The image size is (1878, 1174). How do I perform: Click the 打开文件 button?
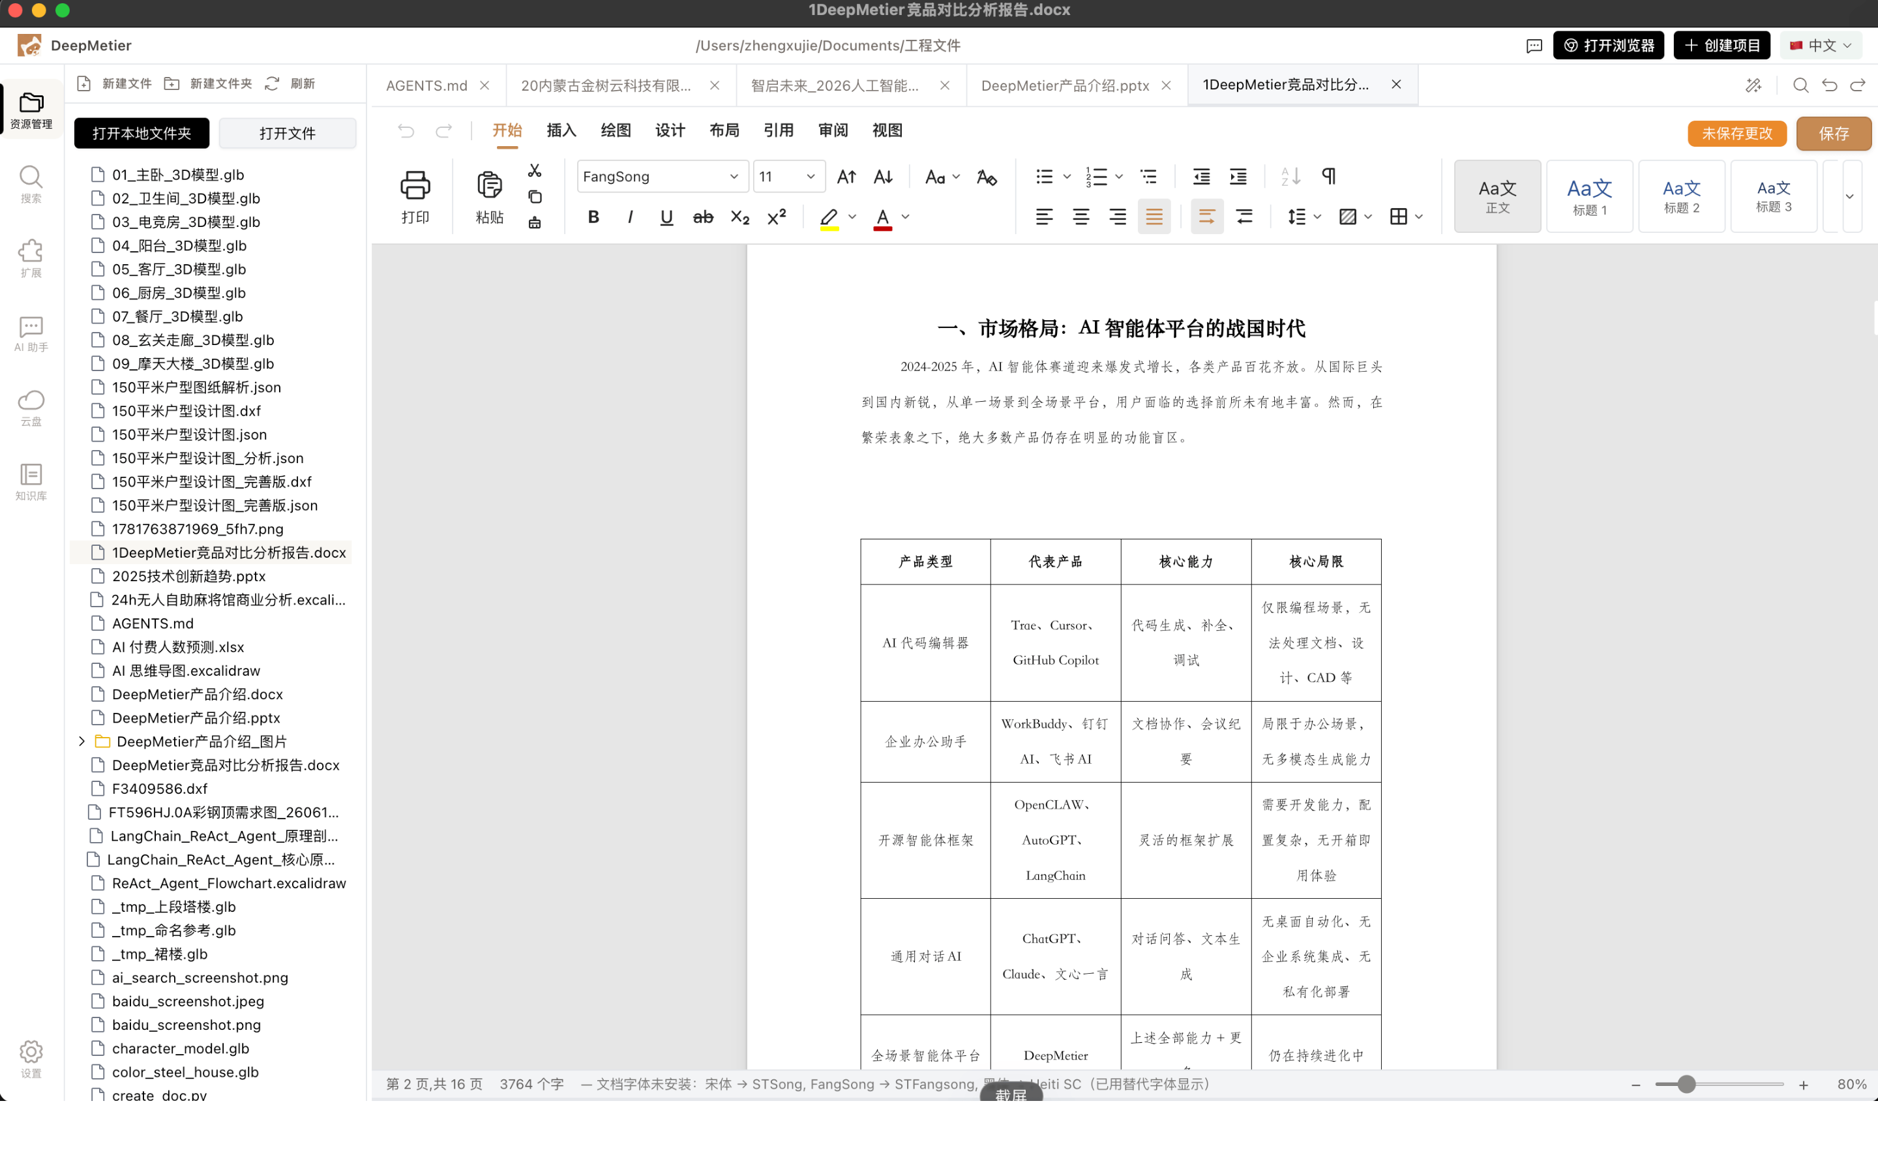tap(287, 134)
